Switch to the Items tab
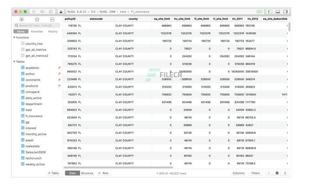This screenshot has width=334, height=193. tap(21, 32)
